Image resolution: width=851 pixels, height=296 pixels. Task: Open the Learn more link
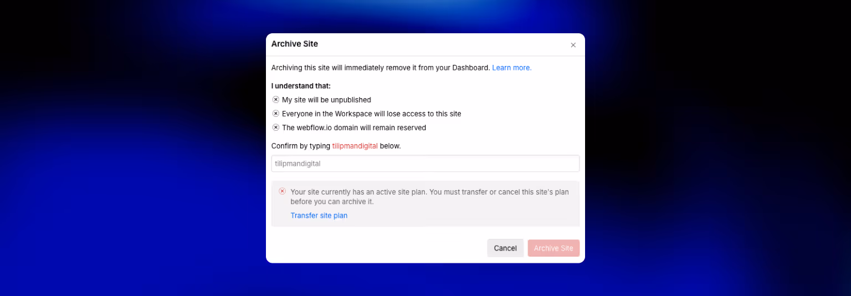[511, 68]
